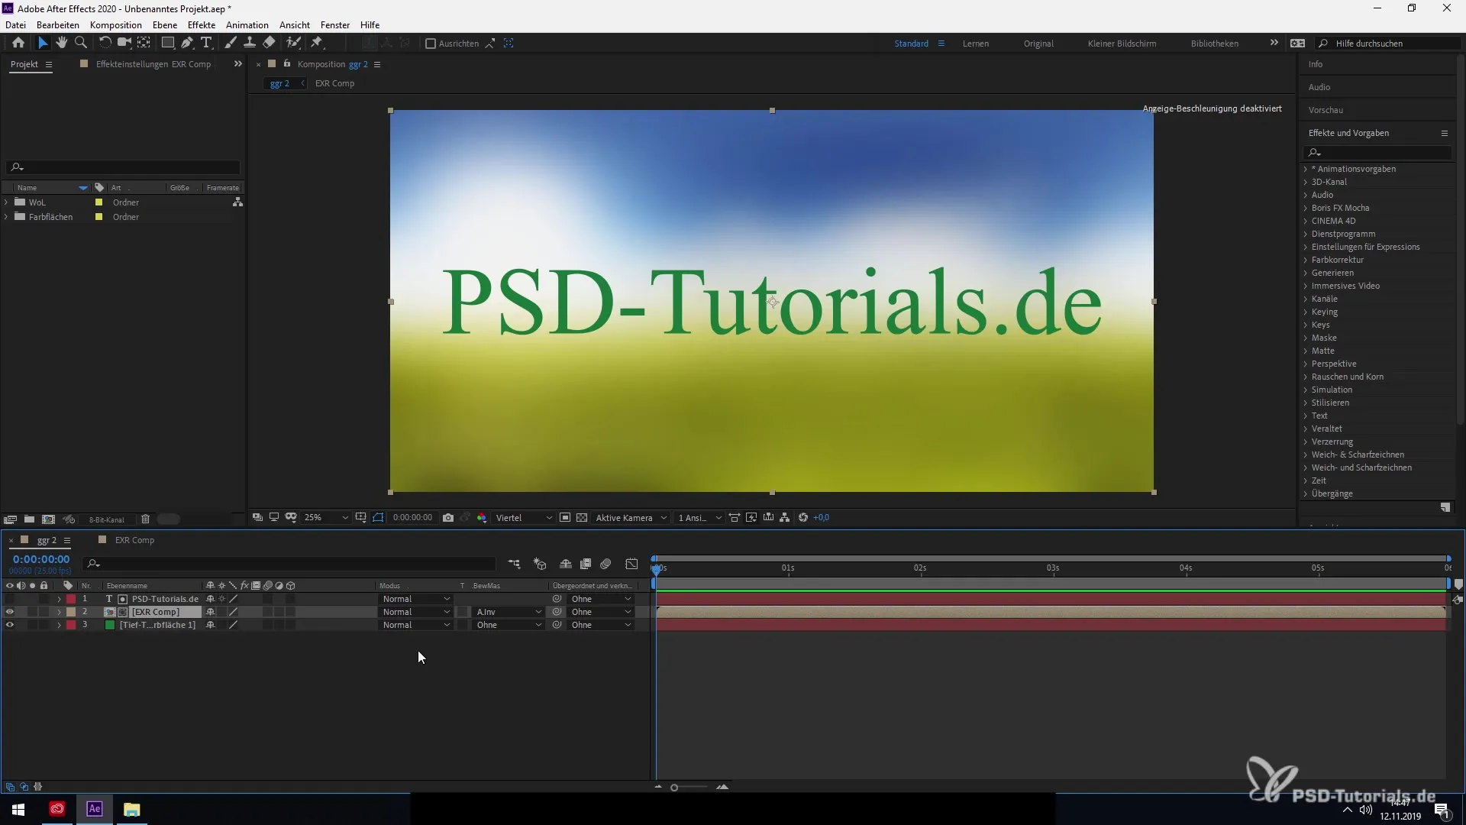Open the Effekte menu
The image size is (1466, 825).
click(x=202, y=25)
